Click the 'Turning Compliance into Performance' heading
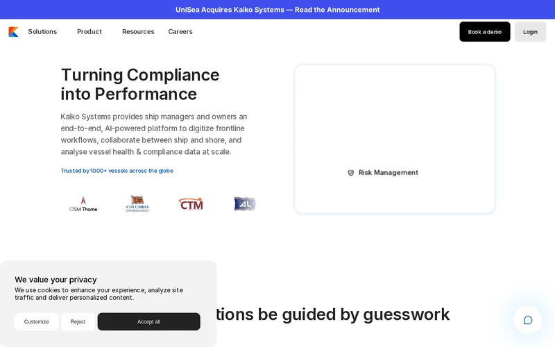555x347 pixels. click(140, 84)
